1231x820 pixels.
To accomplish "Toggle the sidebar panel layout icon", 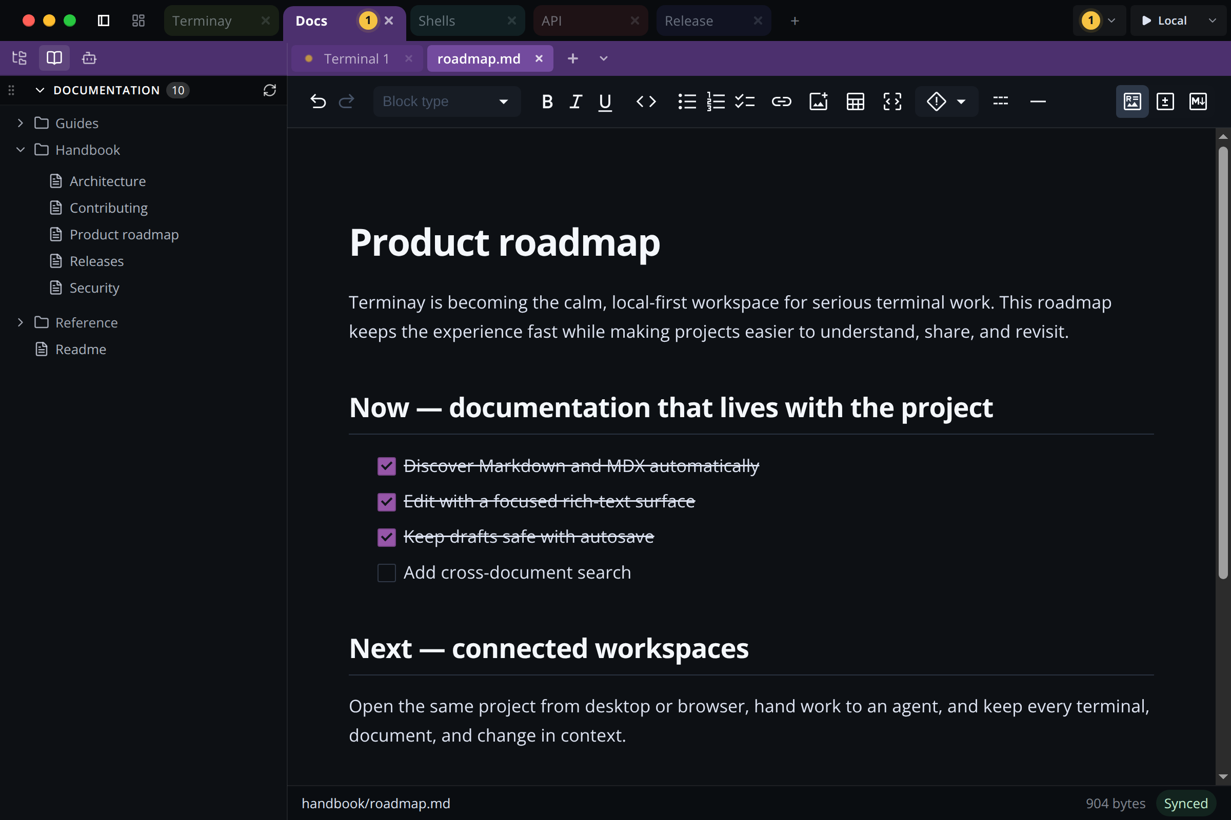I will [104, 20].
